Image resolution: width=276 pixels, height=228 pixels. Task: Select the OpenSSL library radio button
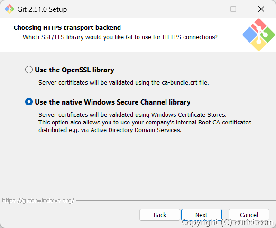tap(29, 70)
